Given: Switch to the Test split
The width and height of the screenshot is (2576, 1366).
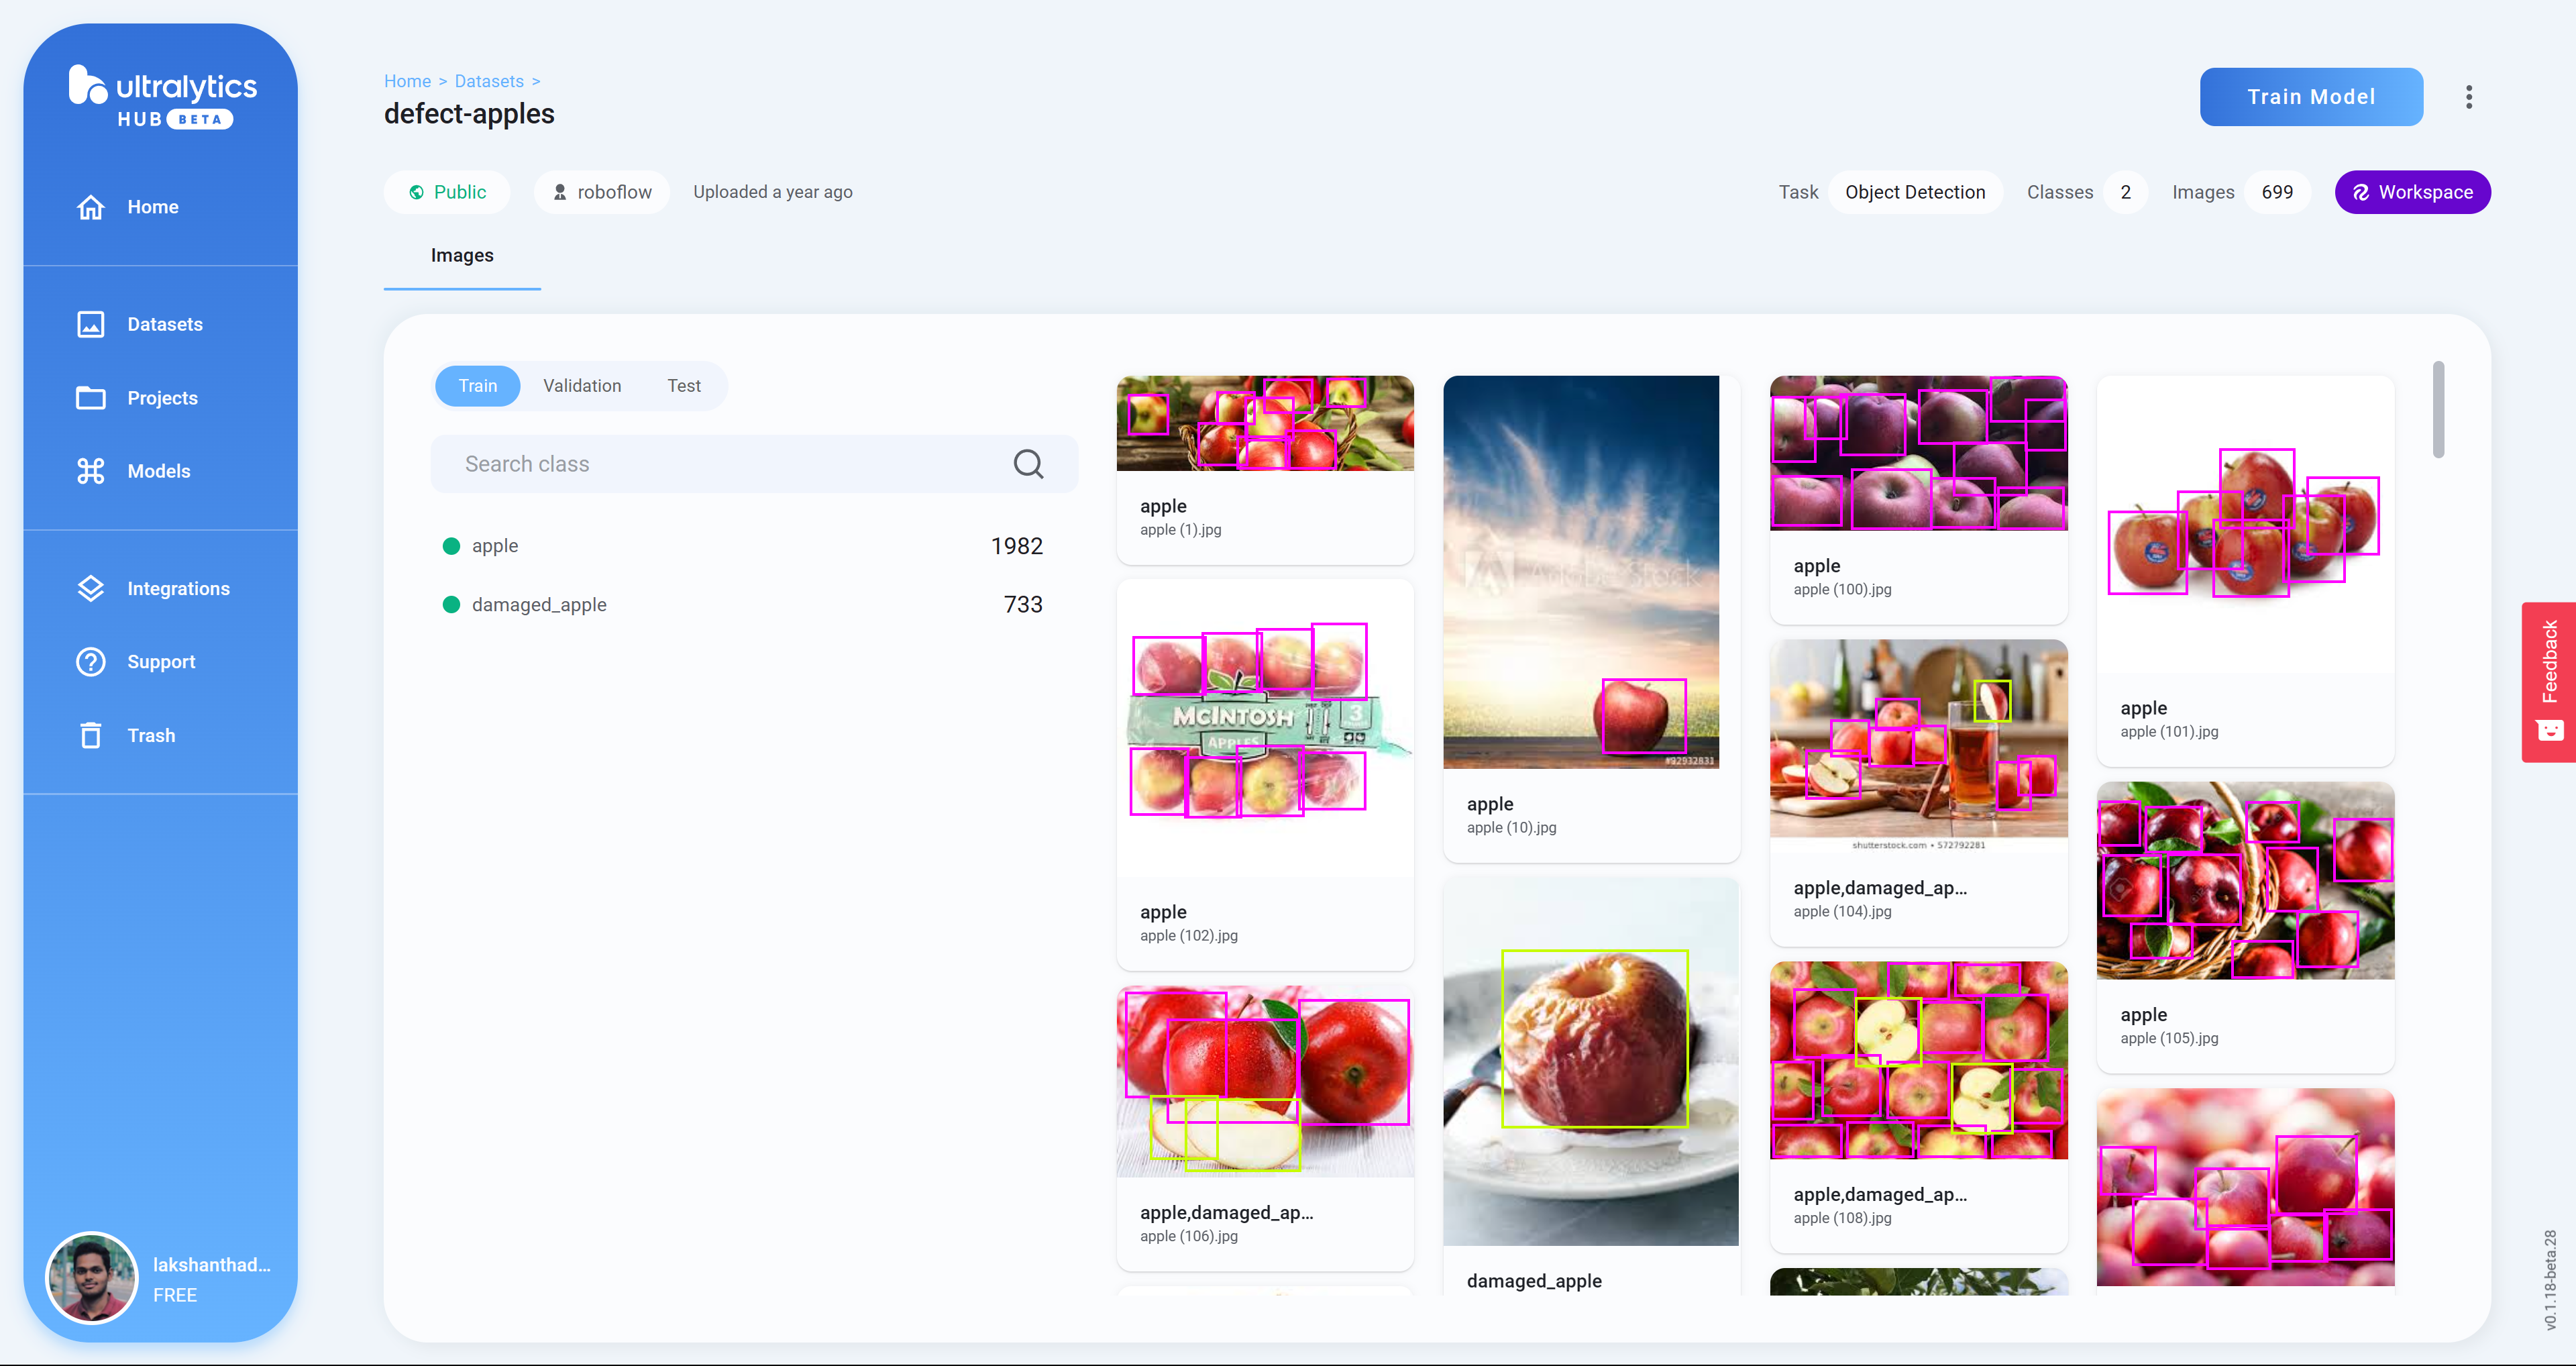Looking at the screenshot, I should [684, 386].
